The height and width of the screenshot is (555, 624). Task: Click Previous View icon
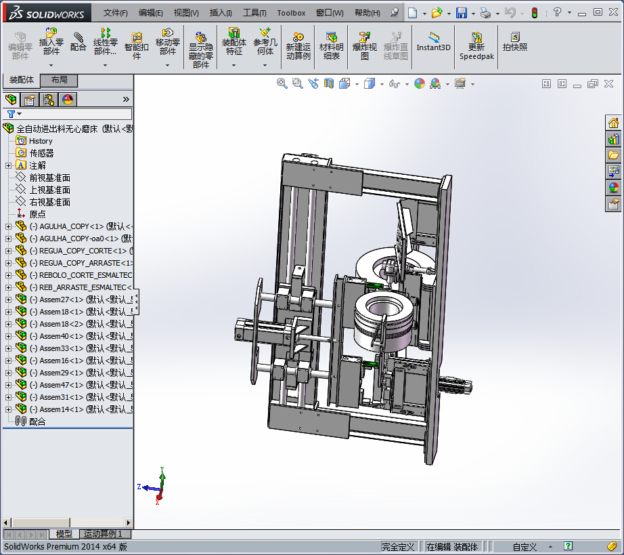313,83
